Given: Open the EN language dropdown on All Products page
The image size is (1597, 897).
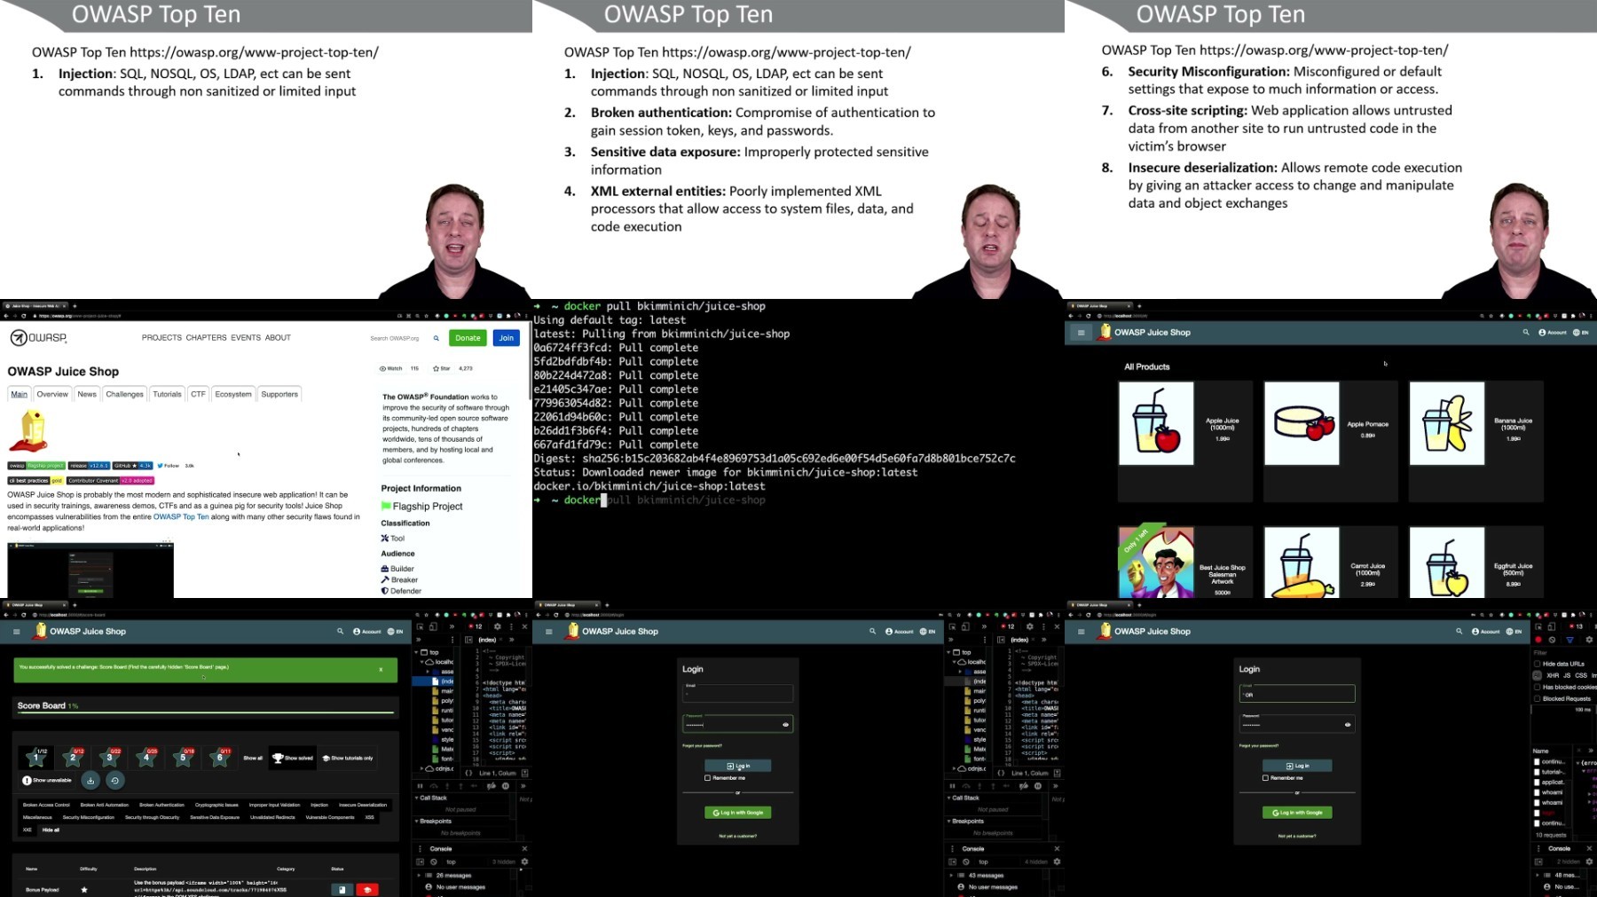Looking at the screenshot, I should point(1581,333).
